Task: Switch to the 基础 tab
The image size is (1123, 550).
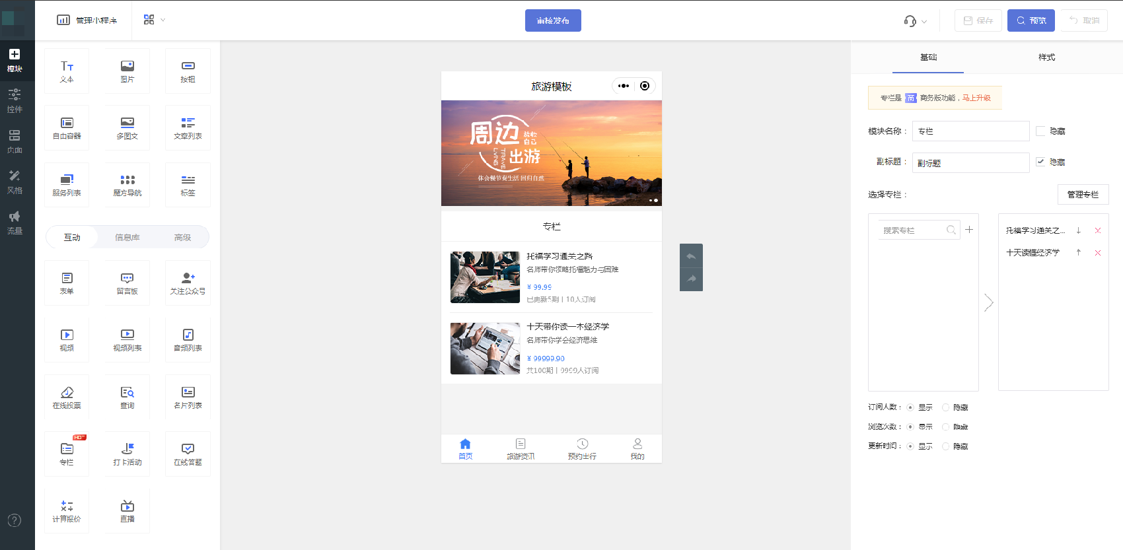Action: point(928,57)
